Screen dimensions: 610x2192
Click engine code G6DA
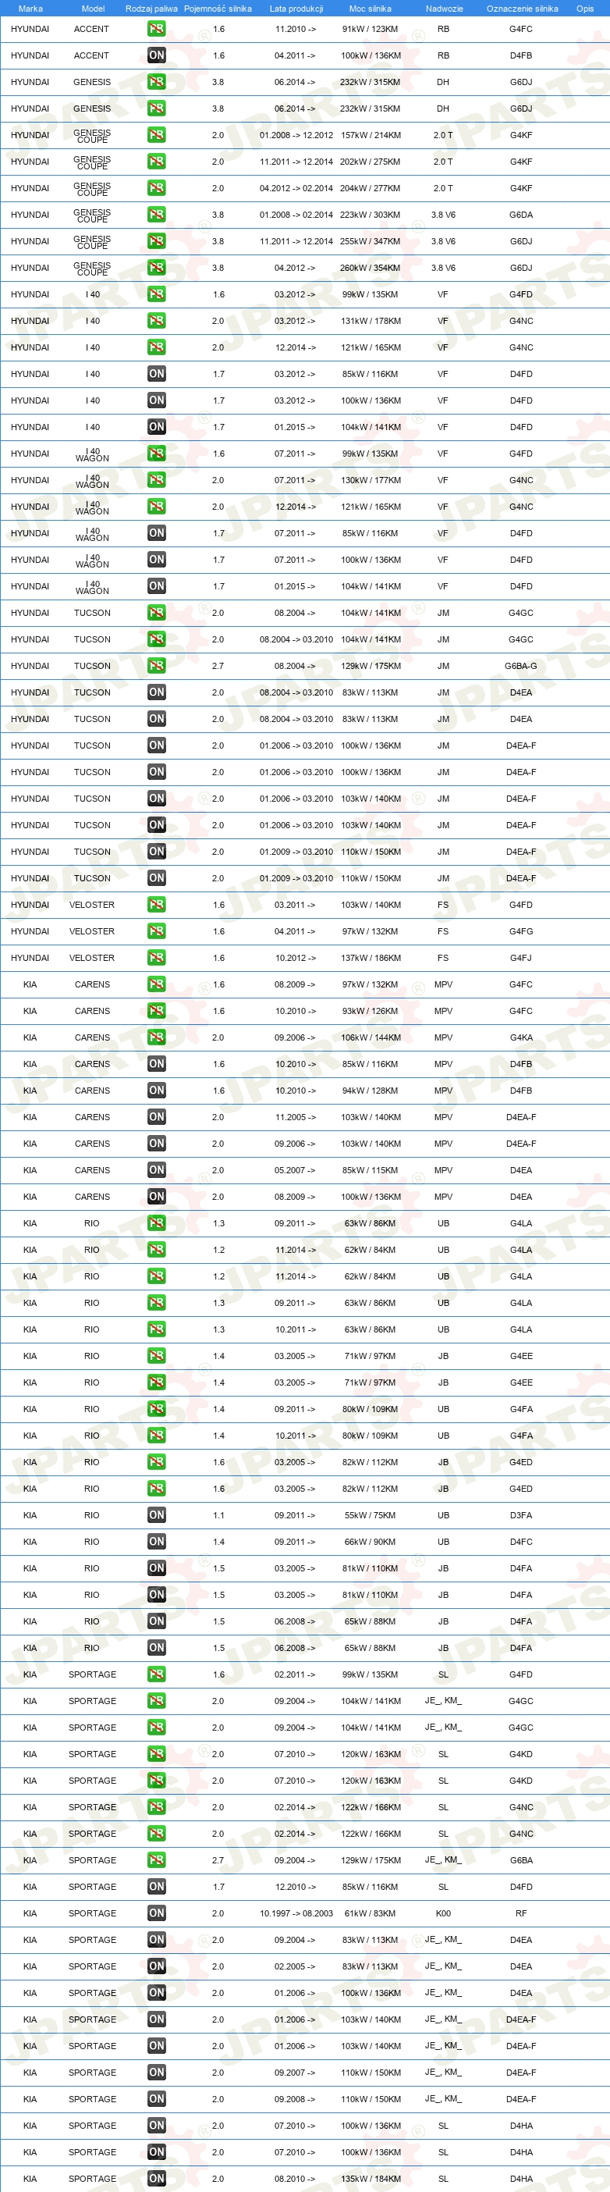coord(520,215)
